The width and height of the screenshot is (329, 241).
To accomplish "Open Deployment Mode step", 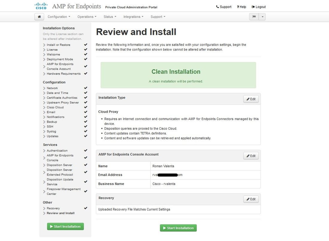I will pos(60,59).
